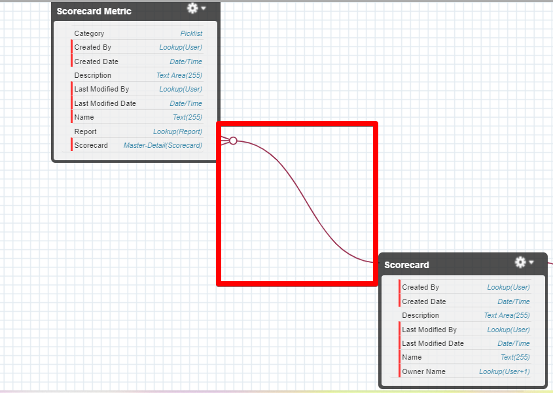Select Created By field in Scorecard Metric
This screenshot has height=393, width=553.
pyautogui.click(x=137, y=47)
